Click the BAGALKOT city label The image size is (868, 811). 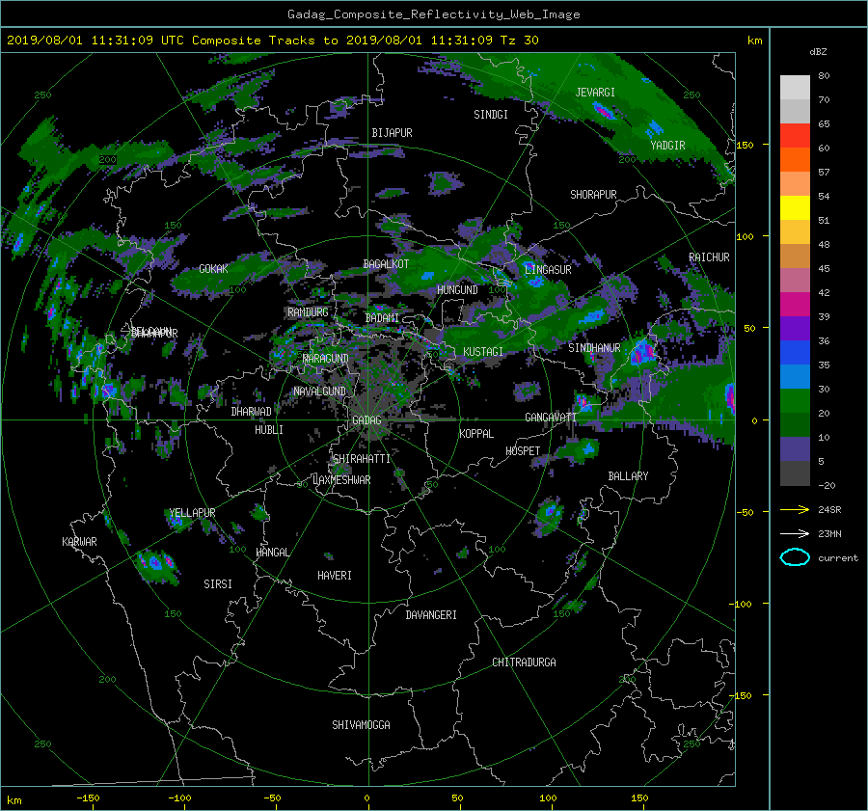coord(386,264)
